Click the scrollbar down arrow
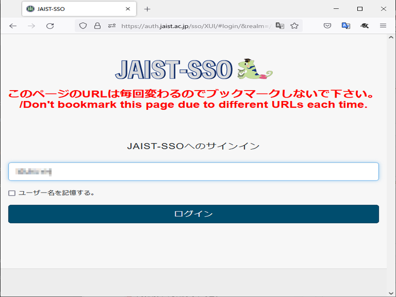The height and width of the screenshot is (297, 396). pyautogui.click(x=391, y=294)
